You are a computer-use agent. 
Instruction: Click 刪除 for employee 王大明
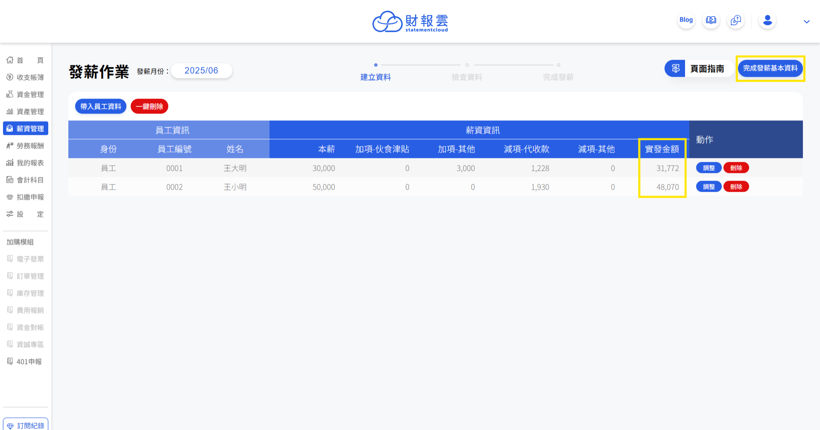point(736,168)
